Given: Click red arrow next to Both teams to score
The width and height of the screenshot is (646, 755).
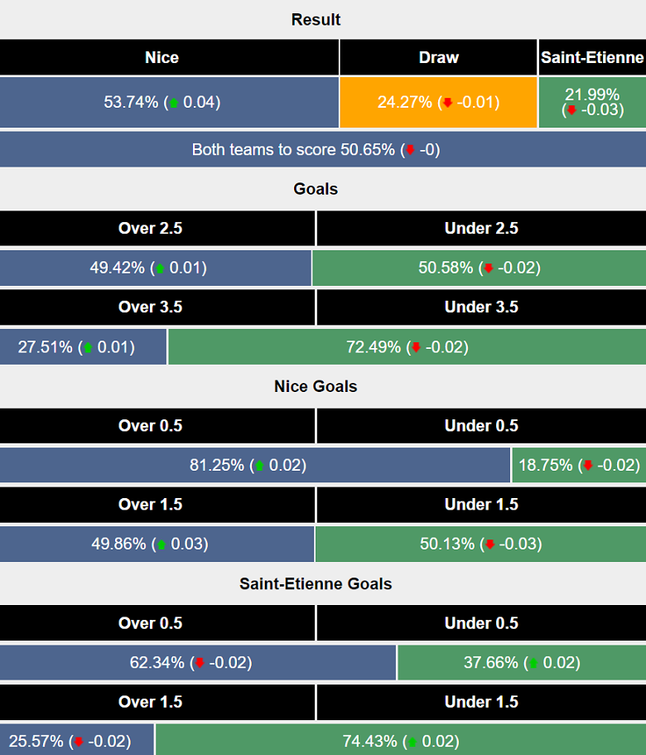Looking at the screenshot, I should pos(409,150).
